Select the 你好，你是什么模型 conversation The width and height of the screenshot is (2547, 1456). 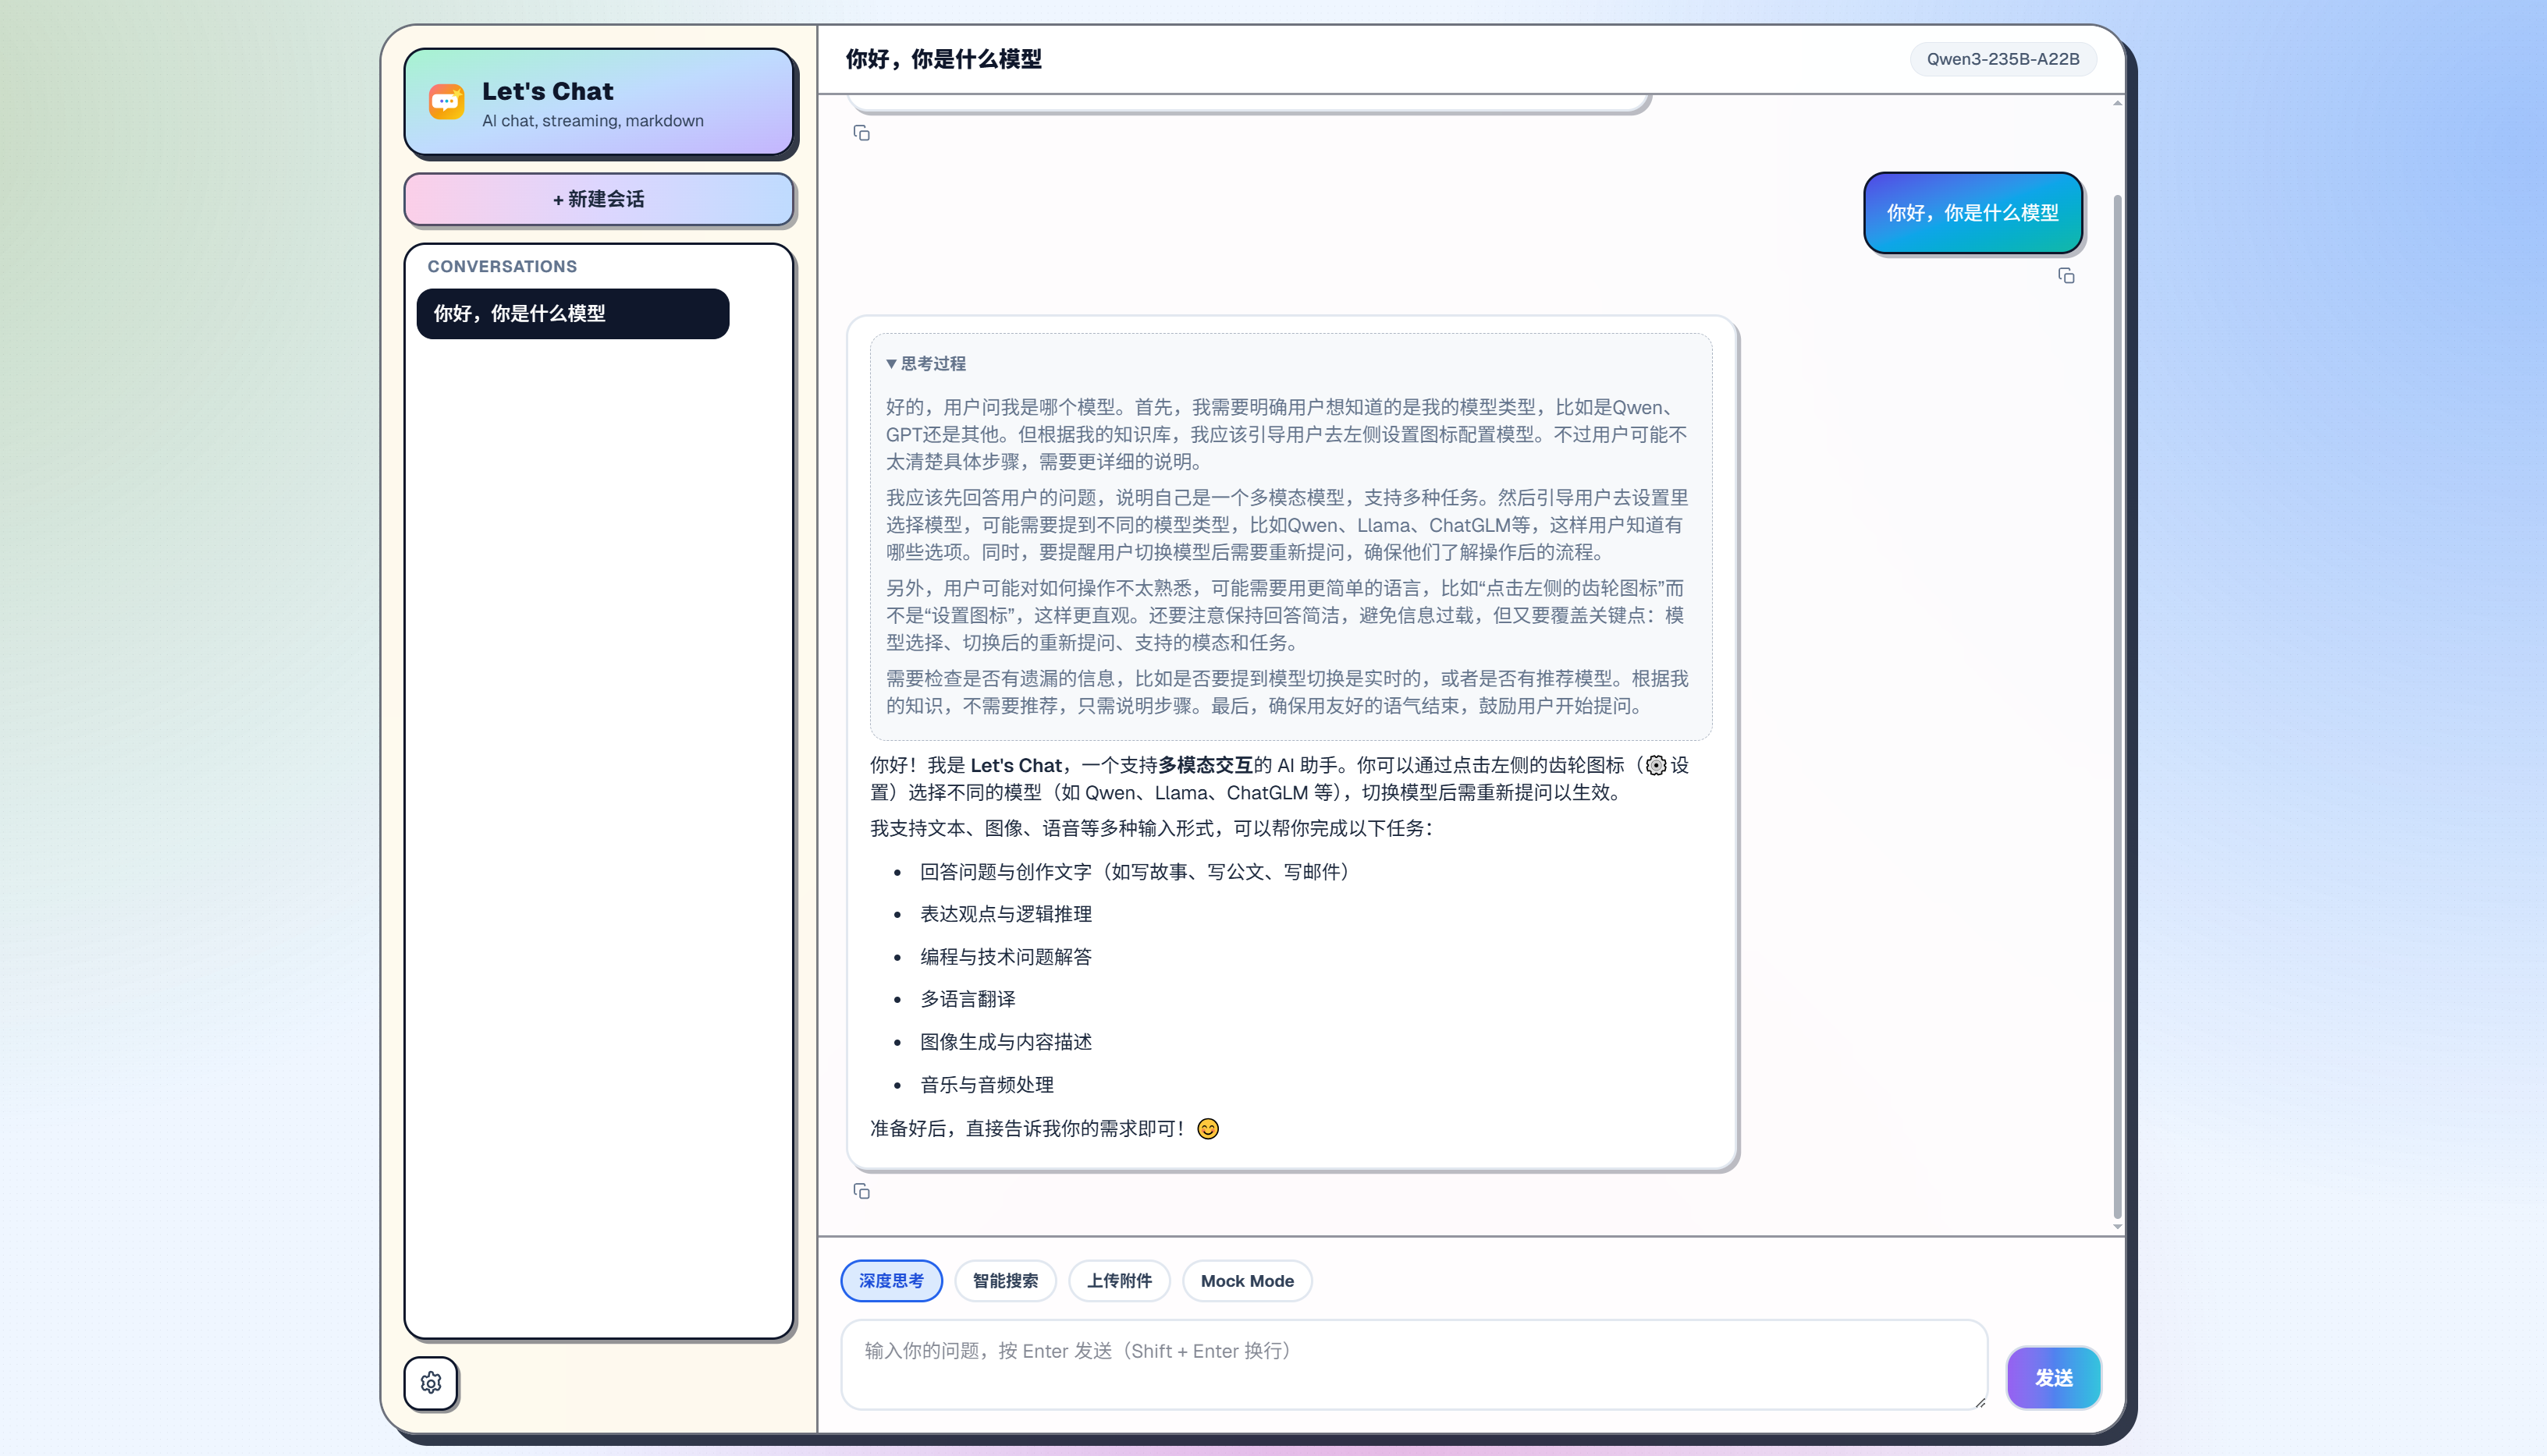572,314
